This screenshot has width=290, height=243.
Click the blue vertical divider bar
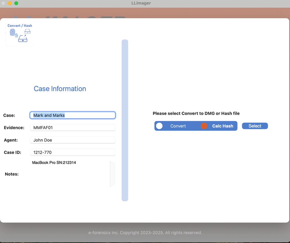tap(125, 120)
